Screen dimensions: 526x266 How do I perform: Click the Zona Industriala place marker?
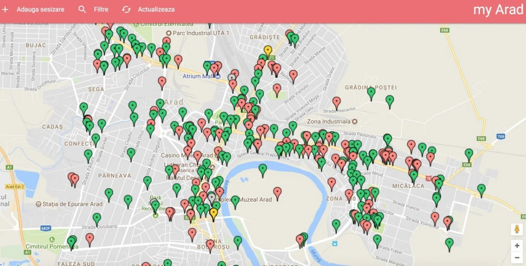[355, 121]
